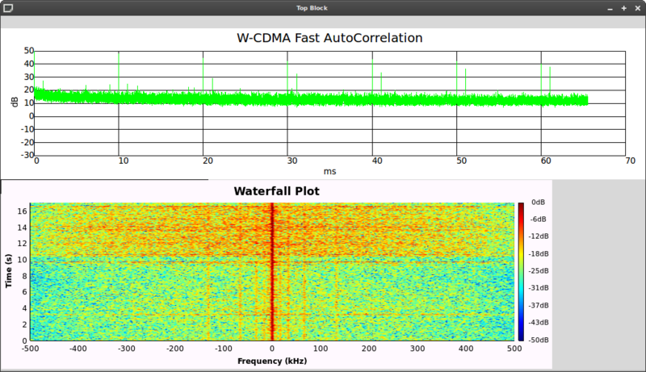646x372 pixels.
Task: Click the Time (s) axis label
Action: click(x=8, y=270)
